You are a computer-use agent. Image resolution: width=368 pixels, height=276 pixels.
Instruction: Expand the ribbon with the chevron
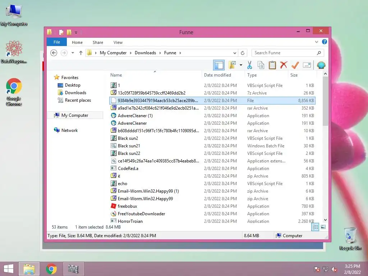tap(316, 42)
